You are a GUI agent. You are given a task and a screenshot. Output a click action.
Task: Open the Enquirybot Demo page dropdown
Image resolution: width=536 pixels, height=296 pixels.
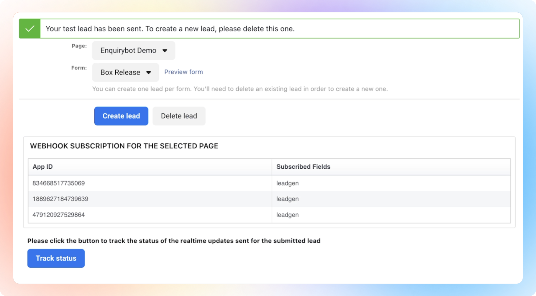(133, 50)
